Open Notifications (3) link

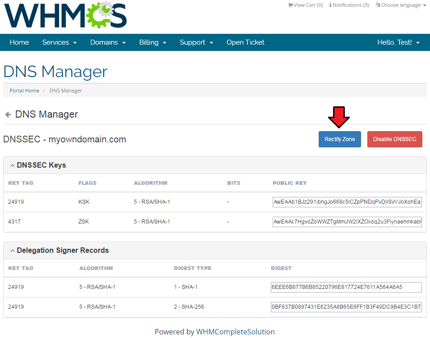pos(349,5)
